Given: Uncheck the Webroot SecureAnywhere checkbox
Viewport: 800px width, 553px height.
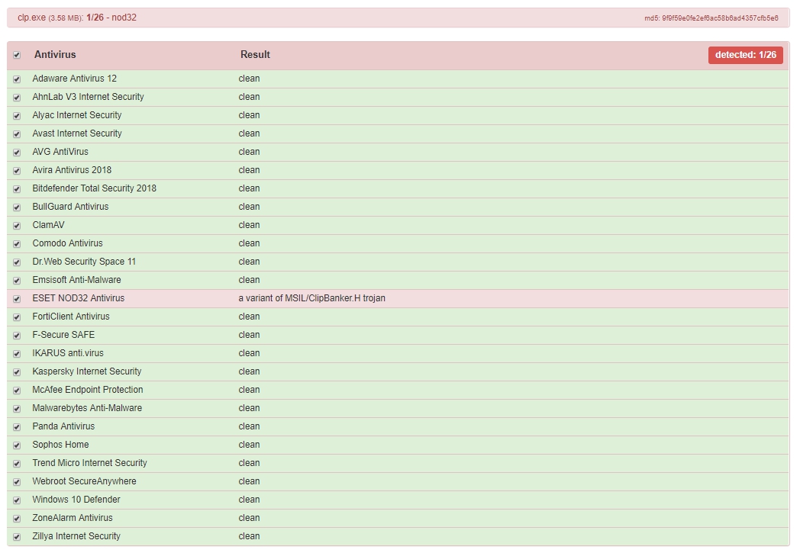Looking at the screenshot, I should click(17, 482).
